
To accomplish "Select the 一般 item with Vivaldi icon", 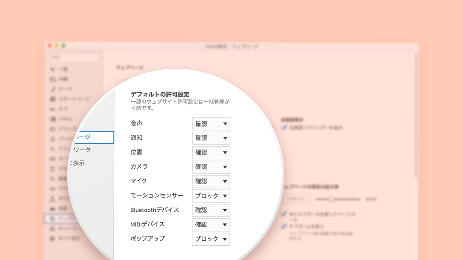I will coord(59,69).
